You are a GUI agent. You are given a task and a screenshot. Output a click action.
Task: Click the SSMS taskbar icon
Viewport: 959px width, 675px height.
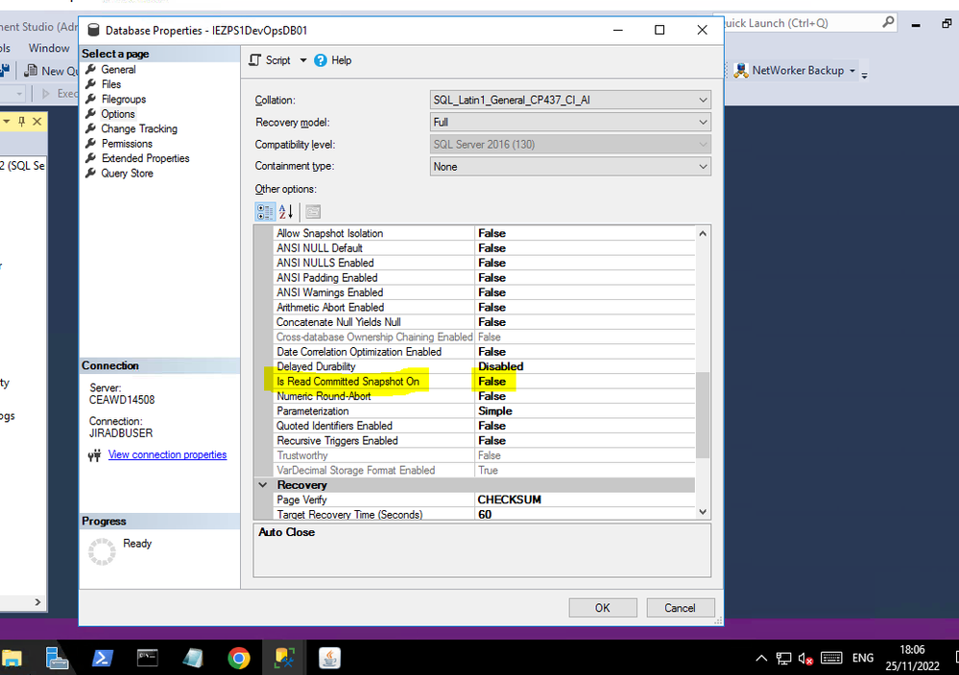284,658
